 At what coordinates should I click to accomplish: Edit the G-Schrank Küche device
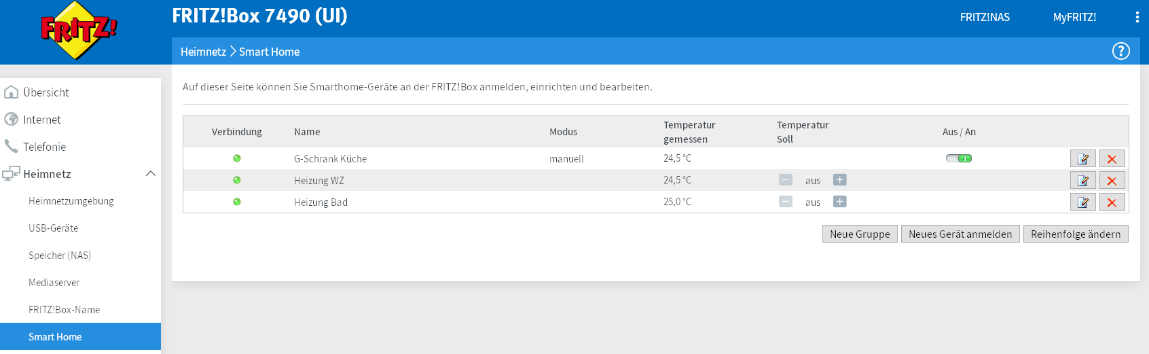[x=1082, y=159]
